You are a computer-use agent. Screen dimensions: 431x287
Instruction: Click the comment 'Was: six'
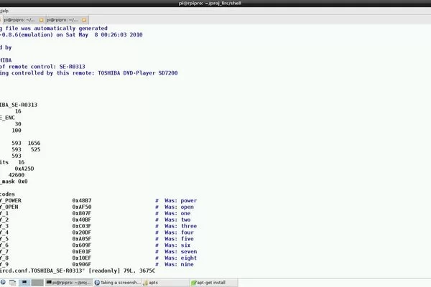[x=177, y=245]
